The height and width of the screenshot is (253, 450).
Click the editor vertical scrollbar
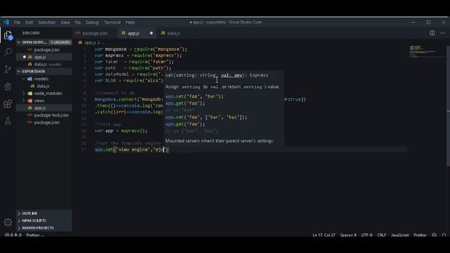pos(448,106)
